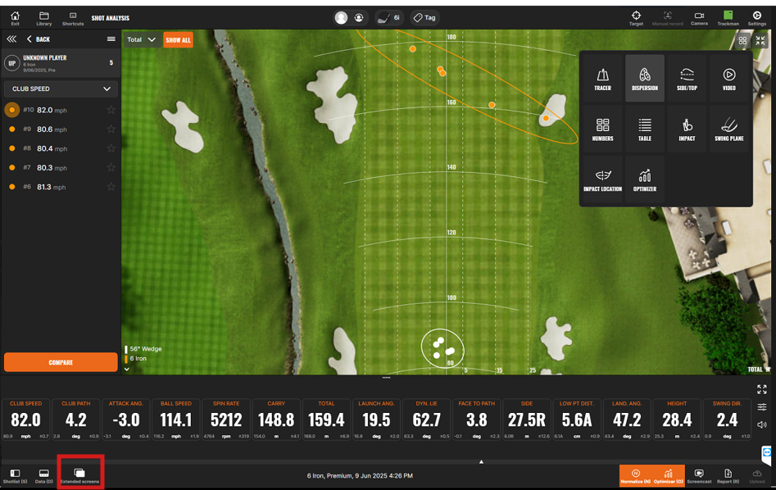The width and height of the screenshot is (776, 490).
Task: Toggle the Dispersion view
Action: (646, 78)
